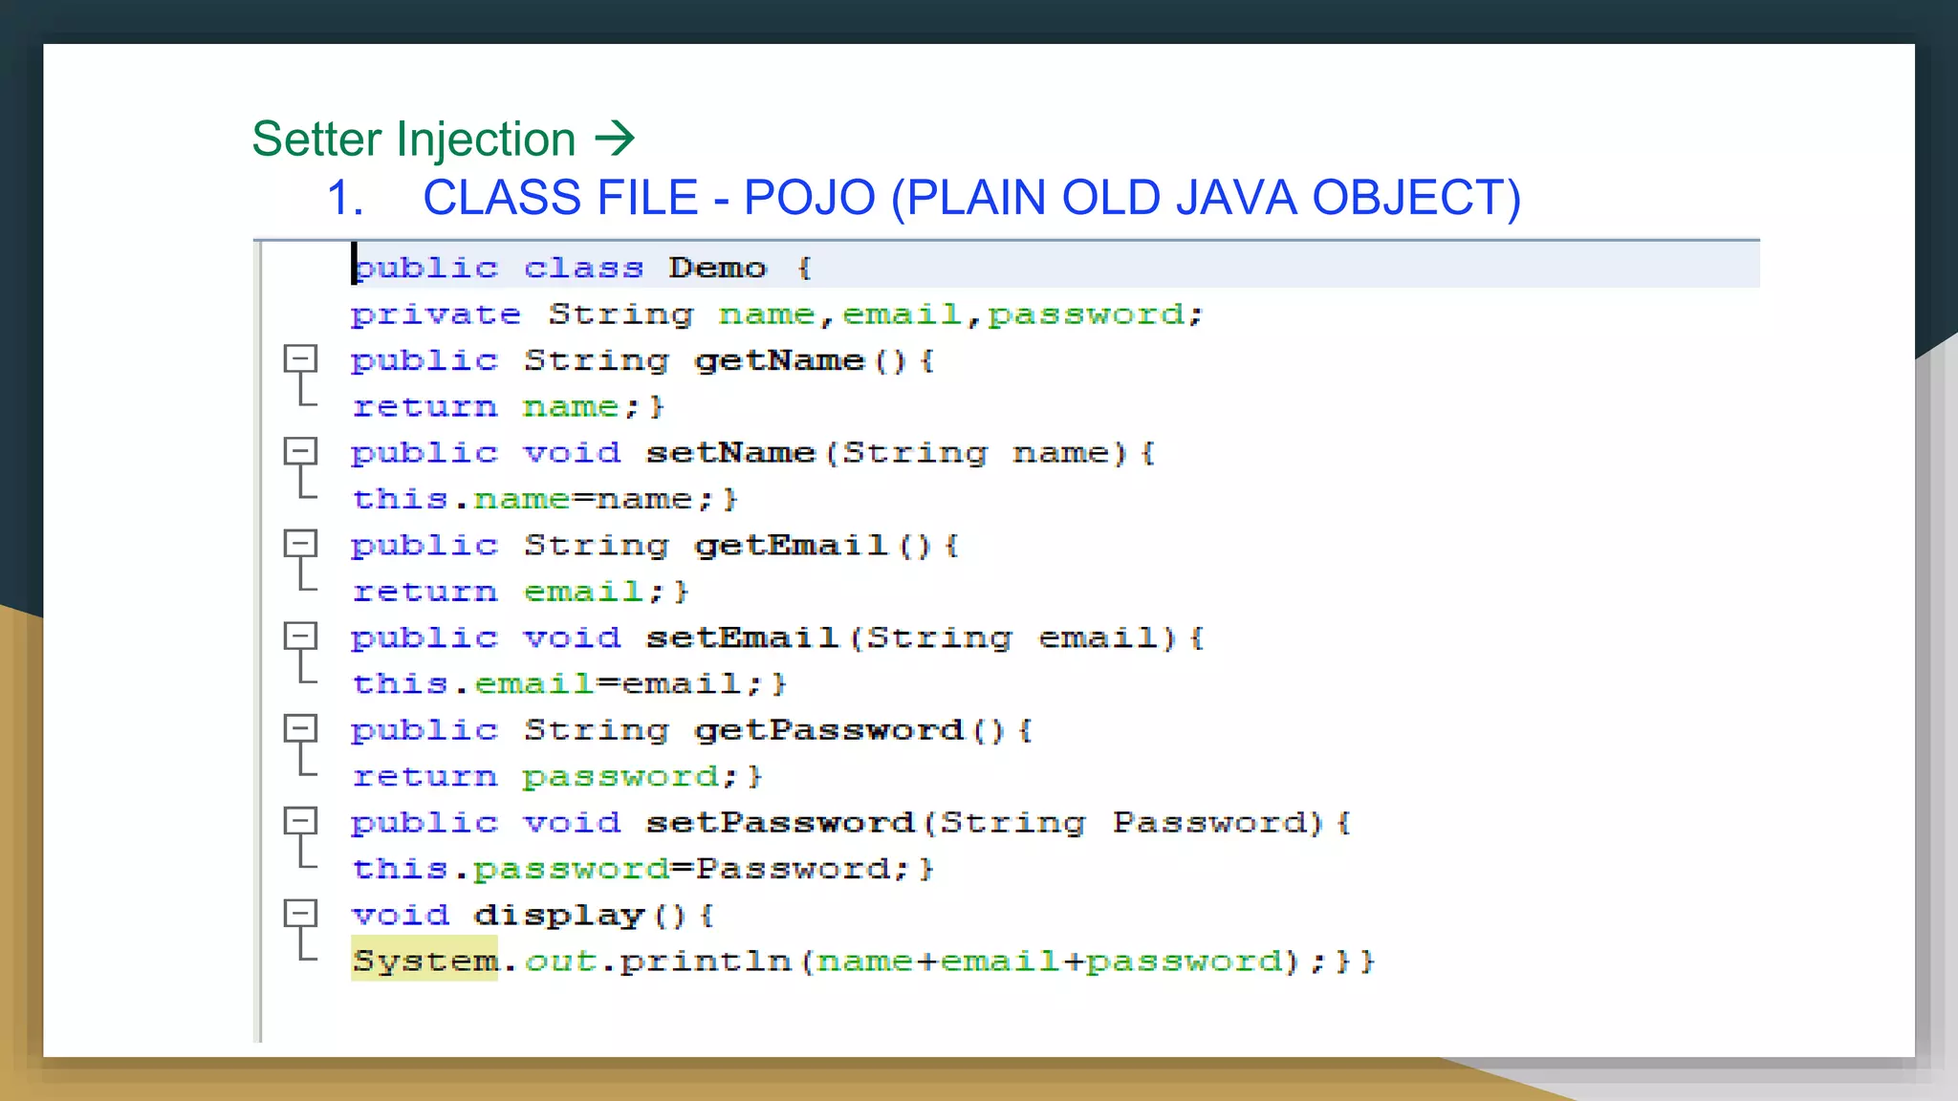Screen dimensions: 1958x1101
Task: Click the 'getPassword' method name
Action: point(829,730)
